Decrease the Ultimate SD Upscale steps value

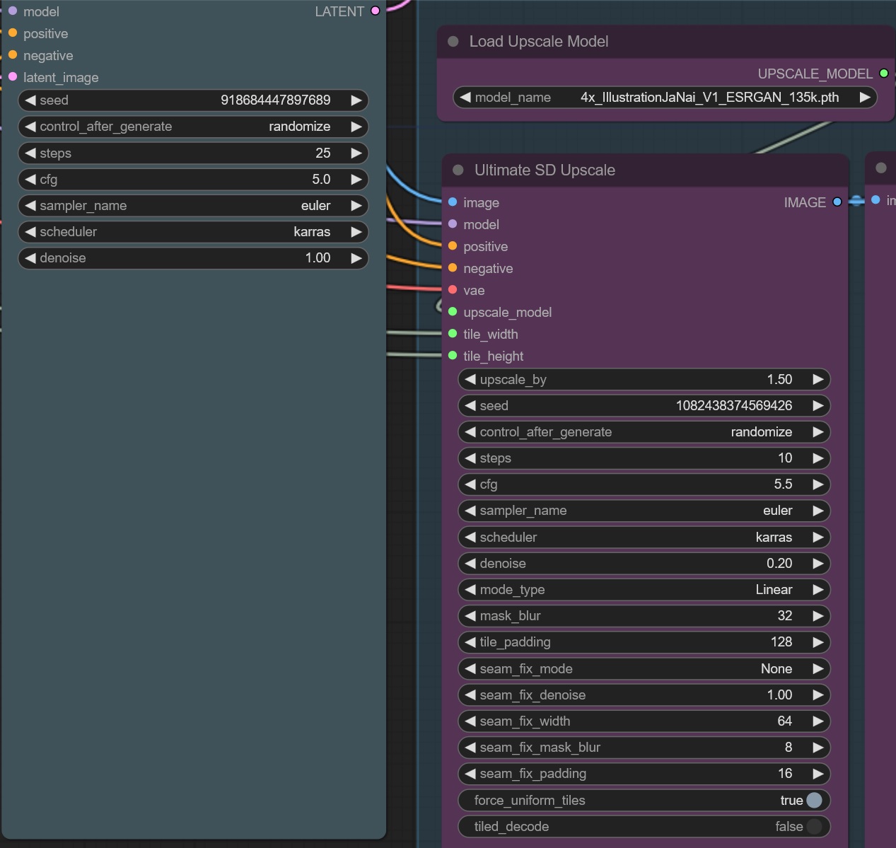(x=470, y=458)
